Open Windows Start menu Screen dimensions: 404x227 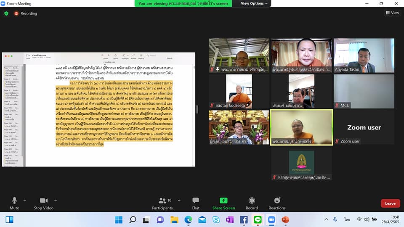tap(119, 220)
